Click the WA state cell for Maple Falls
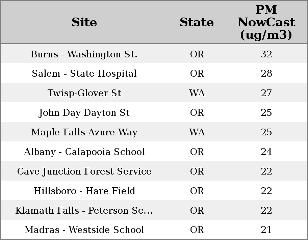 197,132
